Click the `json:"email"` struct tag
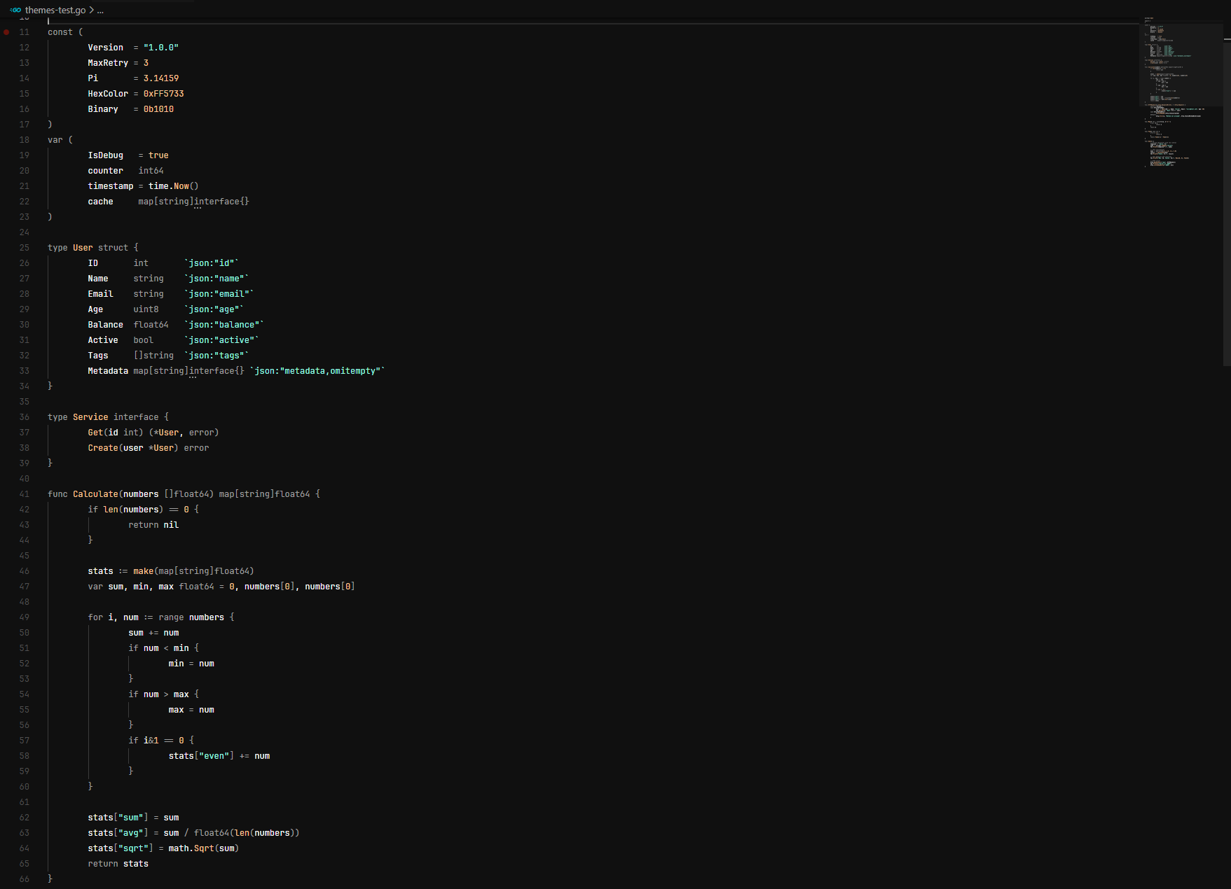Image resolution: width=1231 pixels, height=889 pixels. pos(219,294)
